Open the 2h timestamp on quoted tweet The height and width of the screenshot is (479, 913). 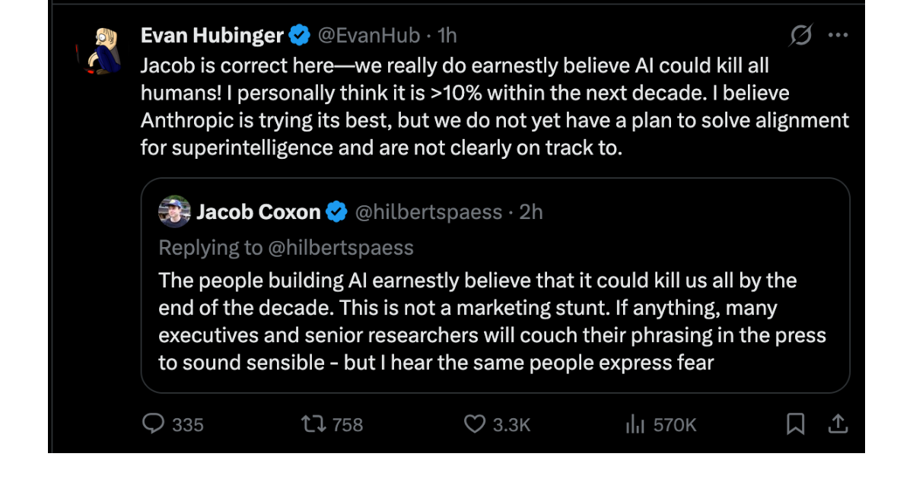(x=531, y=212)
